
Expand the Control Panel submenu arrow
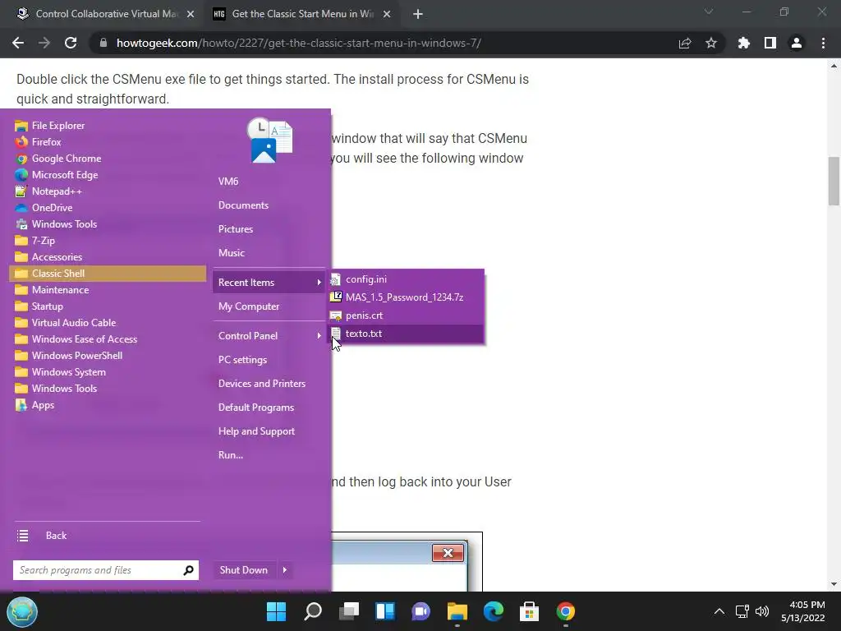pos(319,336)
